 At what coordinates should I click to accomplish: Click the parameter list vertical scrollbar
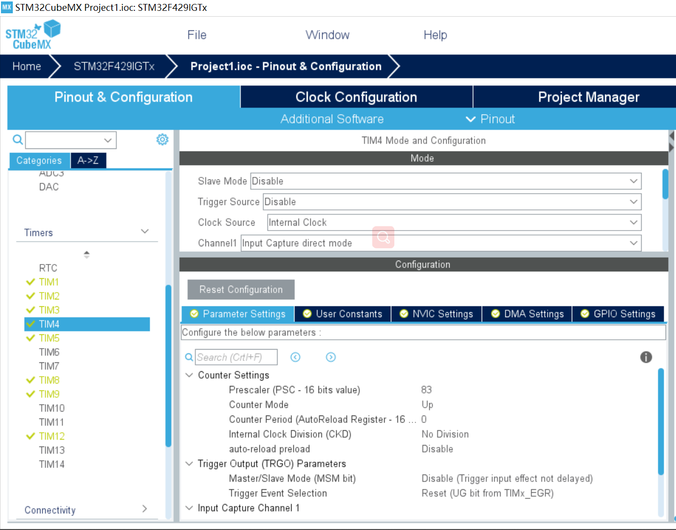coord(661,421)
